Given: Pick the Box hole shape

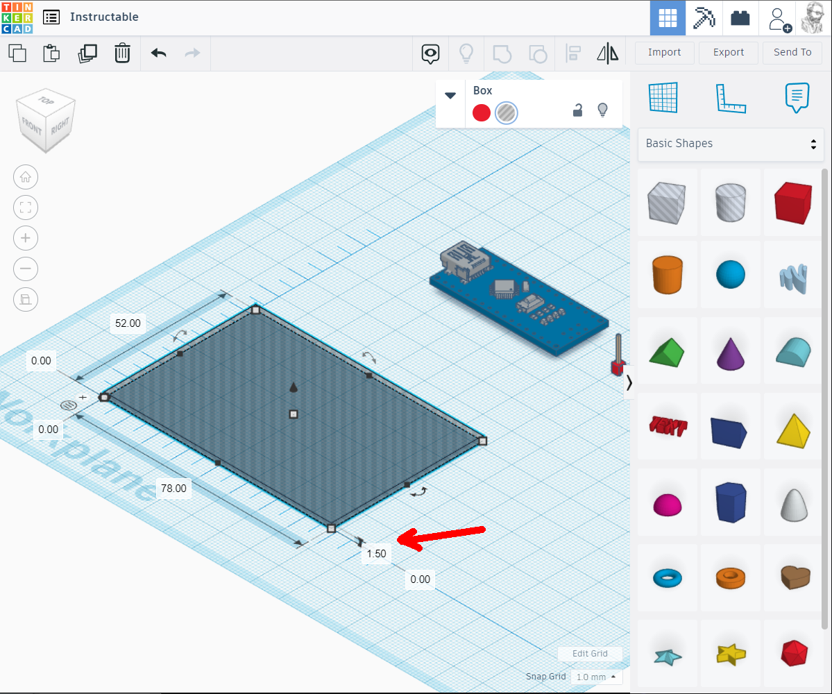Looking at the screenshot, I should click(667, 202).
